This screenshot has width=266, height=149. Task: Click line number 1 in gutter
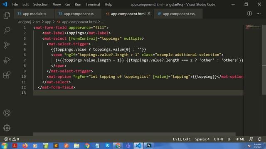click(x=25, y=28)
